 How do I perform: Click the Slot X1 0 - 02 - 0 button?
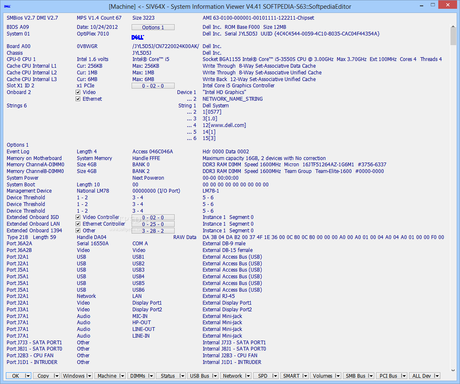153,86
